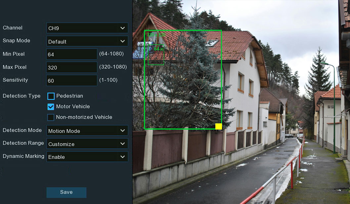Select the Sensitivity value field
The width and height of the screenshot is (350, 204).
point(71,80)
